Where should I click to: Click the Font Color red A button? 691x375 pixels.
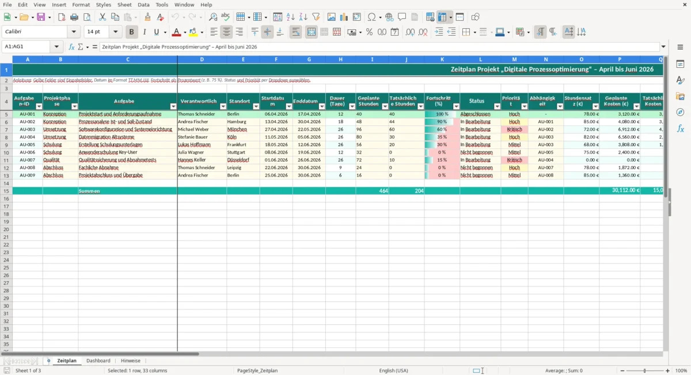[x=176, y=32]
